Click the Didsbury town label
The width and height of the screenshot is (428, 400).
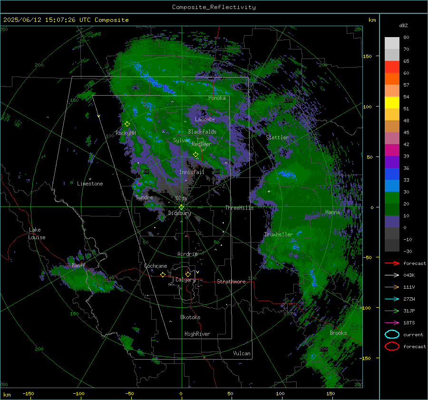(x=179, y=213)
